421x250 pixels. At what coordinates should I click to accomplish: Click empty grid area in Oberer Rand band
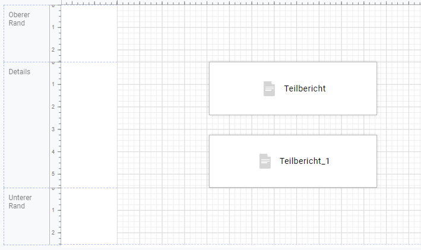point(268,33)
